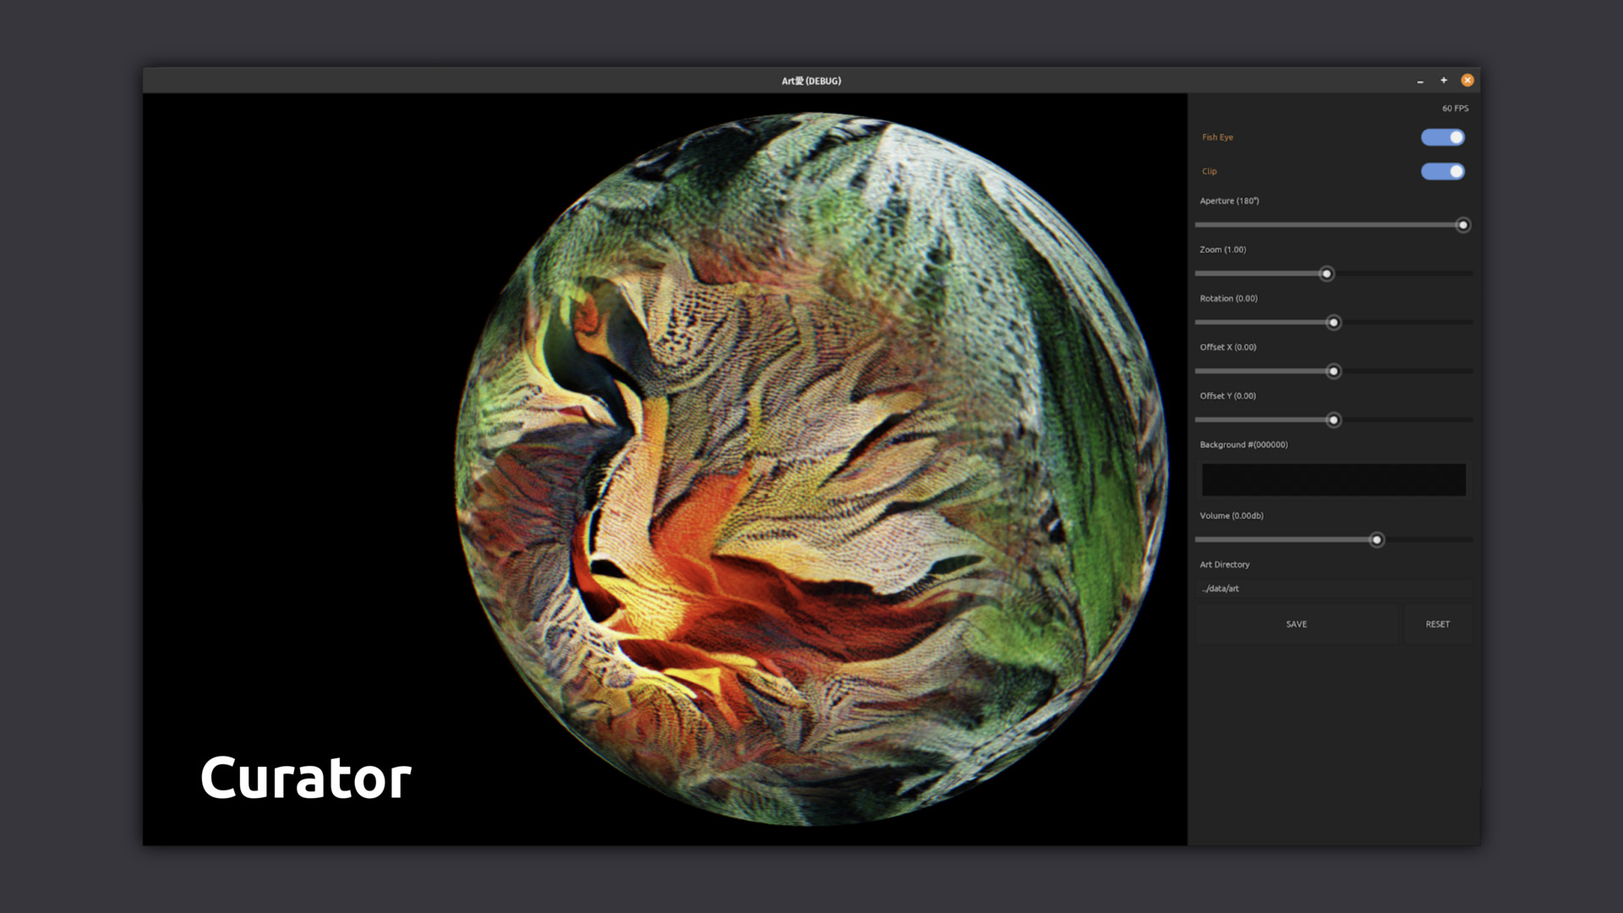
Task: Select the Offset Y slider knob
Action: point(1334,420)
